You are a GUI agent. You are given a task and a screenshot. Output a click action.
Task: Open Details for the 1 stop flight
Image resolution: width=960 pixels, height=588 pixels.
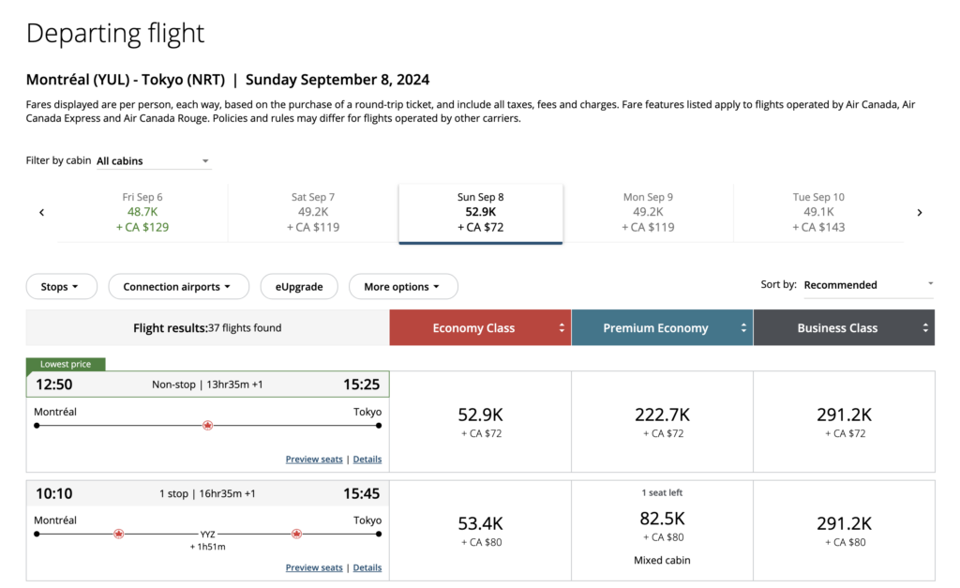click(x=367, y=568)
